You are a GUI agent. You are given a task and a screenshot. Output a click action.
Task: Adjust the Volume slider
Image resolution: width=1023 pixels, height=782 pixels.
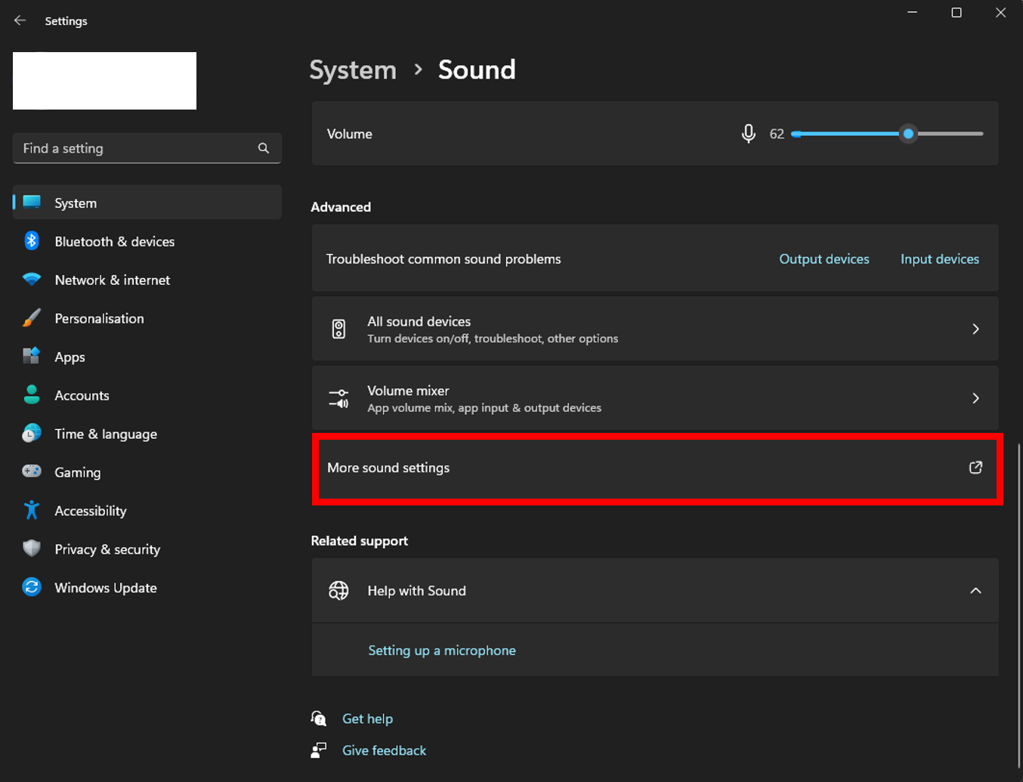point(907,134)
